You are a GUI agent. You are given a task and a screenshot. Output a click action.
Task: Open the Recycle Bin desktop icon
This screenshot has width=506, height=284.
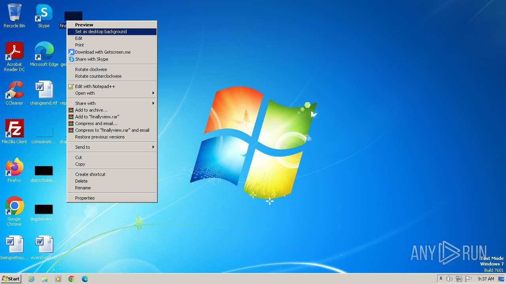click(14, 16)
